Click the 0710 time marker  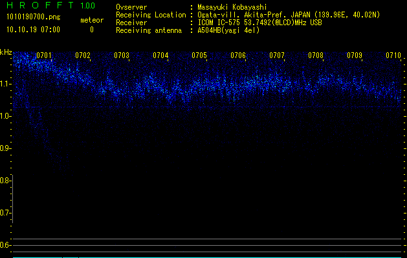pyautogui.click(x=393, y=55)
